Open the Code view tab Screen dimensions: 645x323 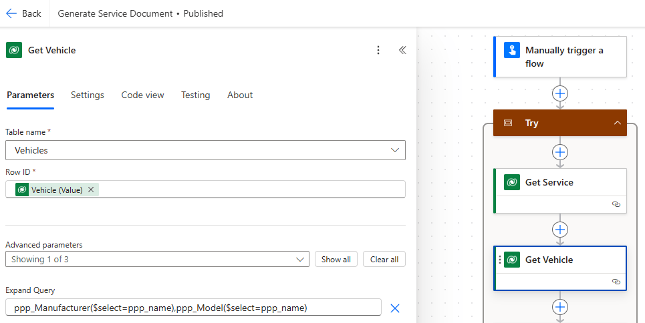click(x=142, y=95)
